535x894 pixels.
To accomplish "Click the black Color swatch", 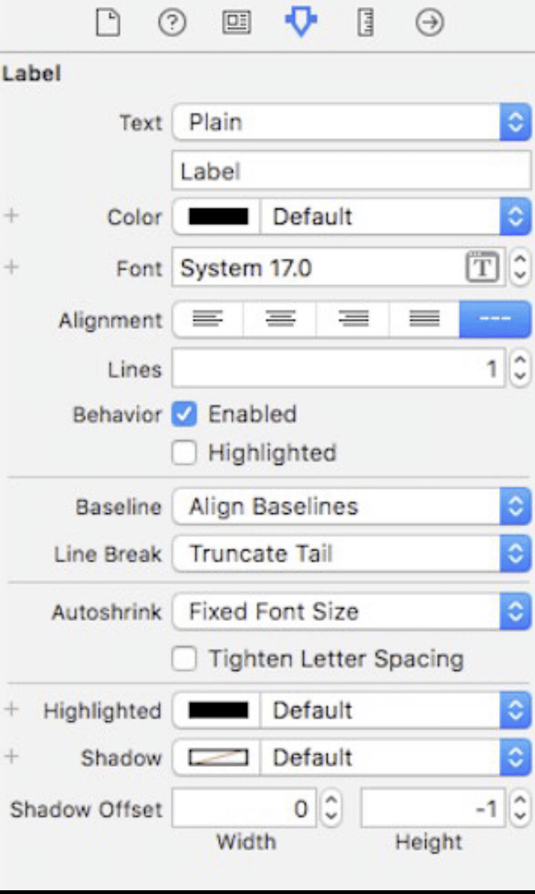I will coord(218,217).
